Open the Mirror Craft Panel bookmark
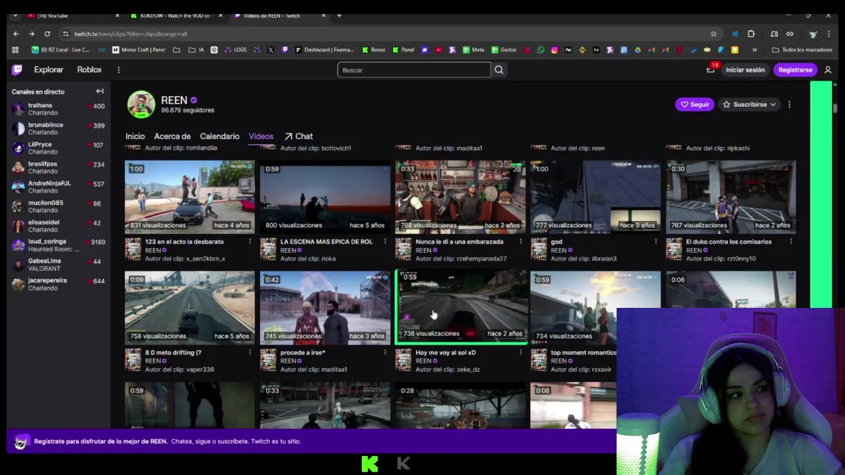Image resolution: width=845 pixels, height=475 pixels. [139, 49]
